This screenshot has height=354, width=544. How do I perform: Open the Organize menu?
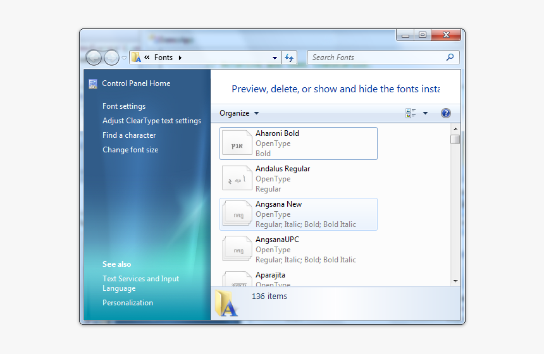point(239,113)
